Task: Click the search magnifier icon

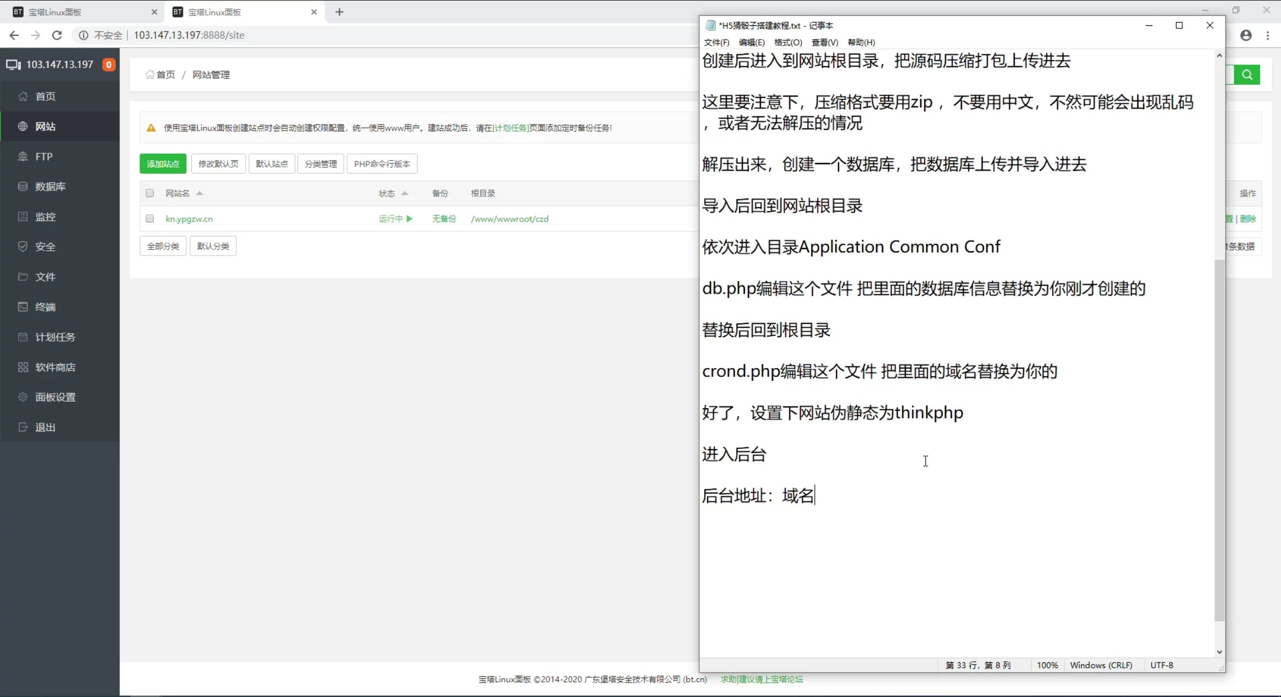Action: click(1247, 74)
